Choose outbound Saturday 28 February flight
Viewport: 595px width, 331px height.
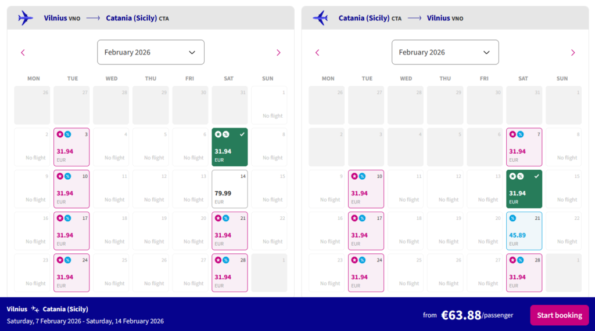point(230,272)
